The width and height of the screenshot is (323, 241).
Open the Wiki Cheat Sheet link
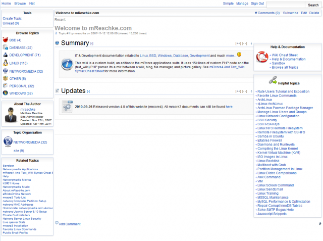point(285,55)
